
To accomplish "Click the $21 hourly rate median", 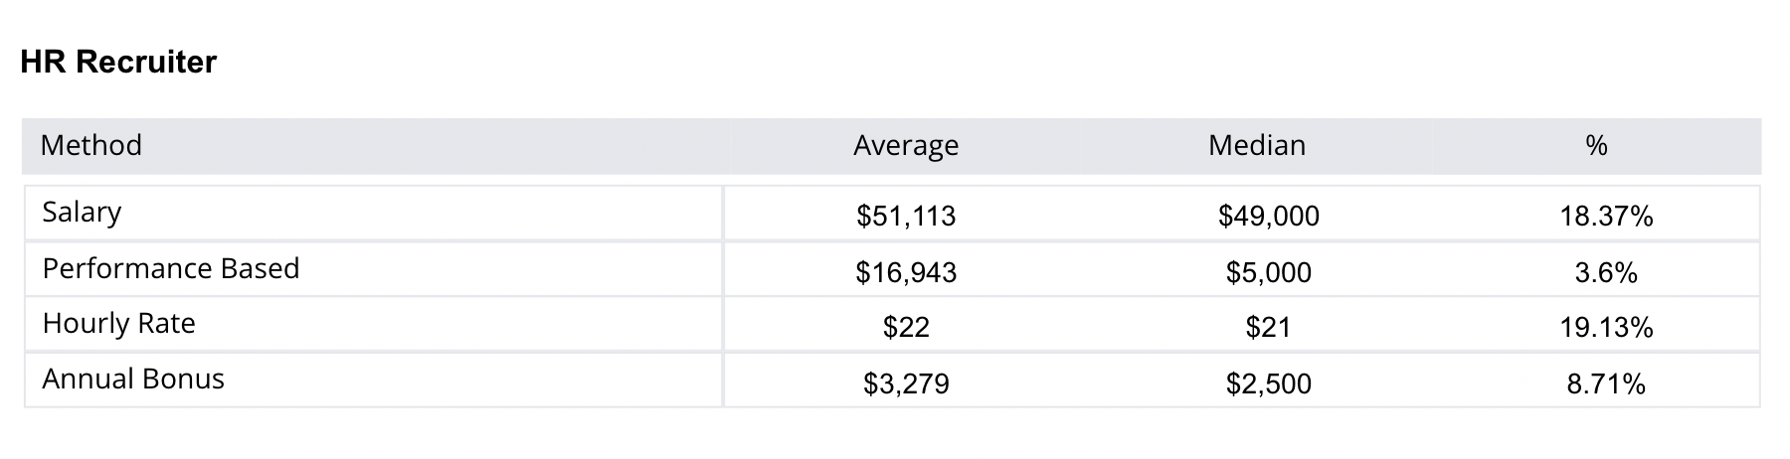I will coord(1268,328).
